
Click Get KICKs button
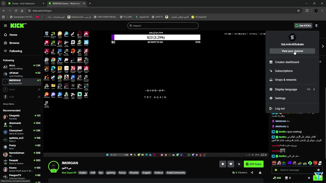point(303,26)
